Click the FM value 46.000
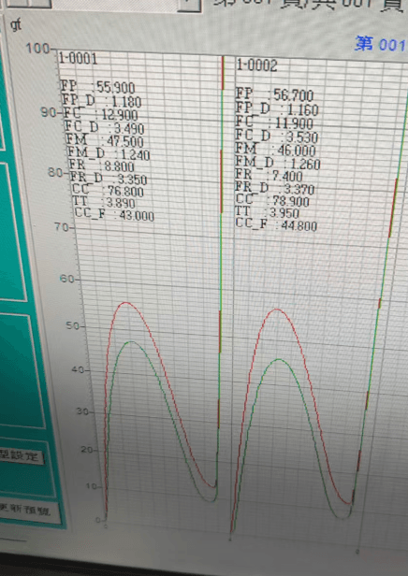The width and height of the screenshot is (408, 576). click(x=297, y=151)
